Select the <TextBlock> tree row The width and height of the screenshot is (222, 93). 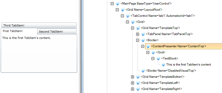170,58
